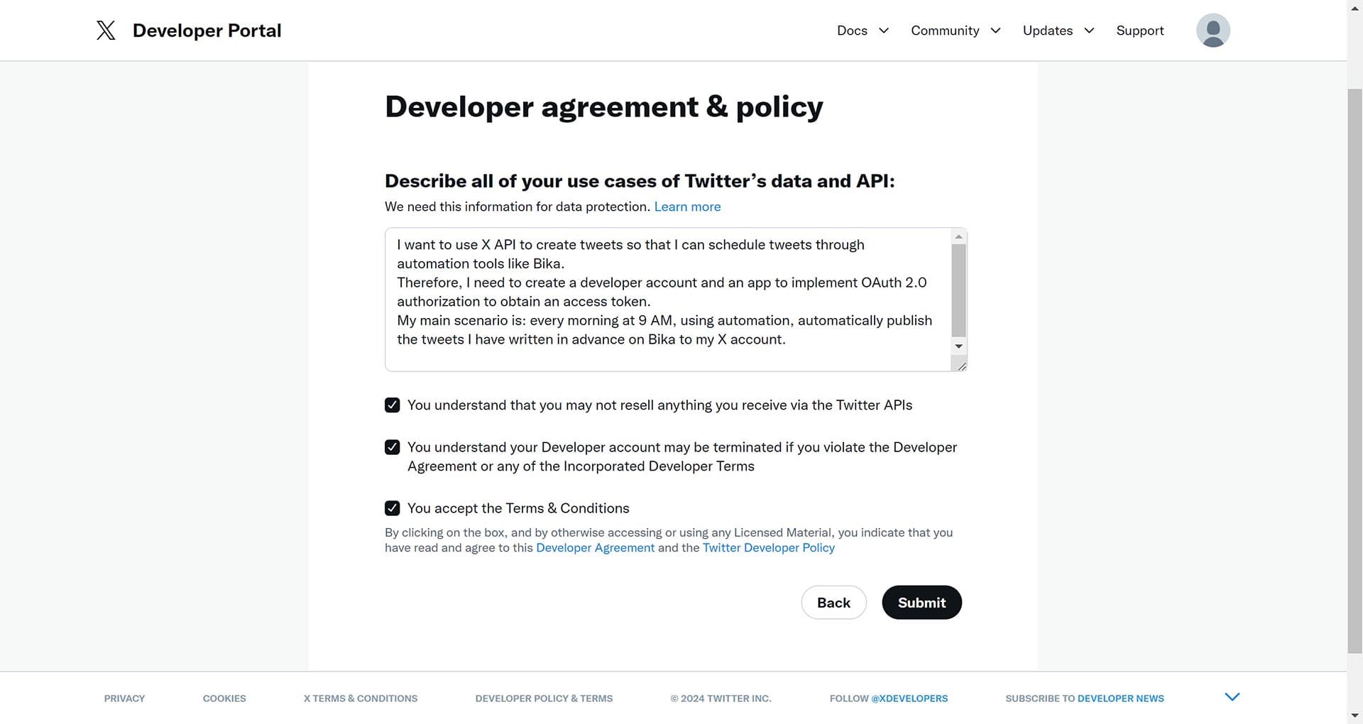
Task: Open the Support menu item
Action: (x=1139, y=31)
